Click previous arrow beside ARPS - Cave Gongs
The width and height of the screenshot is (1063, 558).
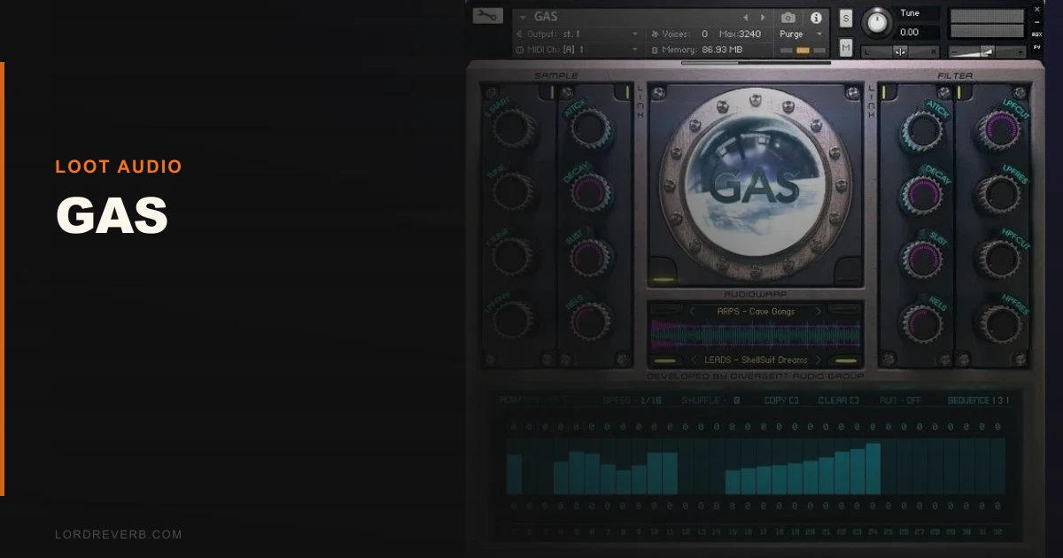(693, 311)
